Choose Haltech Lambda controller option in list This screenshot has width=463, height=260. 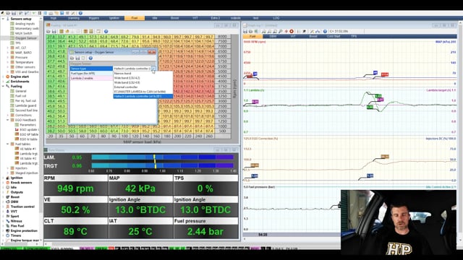(x=143, y=96)
